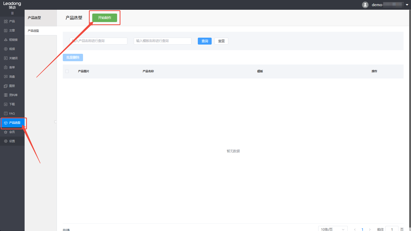The width and height of the screenshot is (411, 231).
Task: Select the 短链接 sidebar icon
Action: (6, 40)
